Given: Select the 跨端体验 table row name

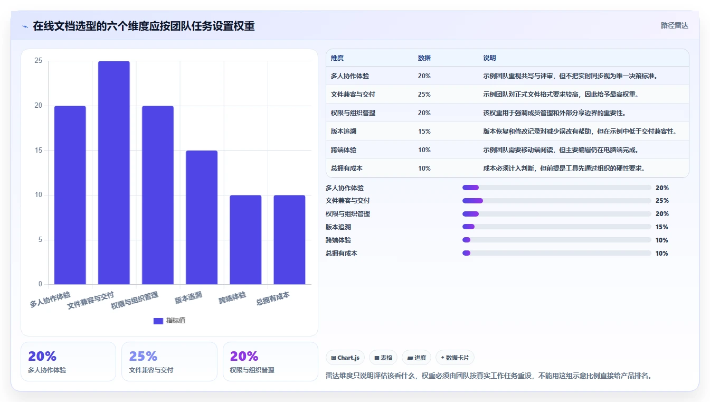Looking at the screenshot, I should [344, 150].
